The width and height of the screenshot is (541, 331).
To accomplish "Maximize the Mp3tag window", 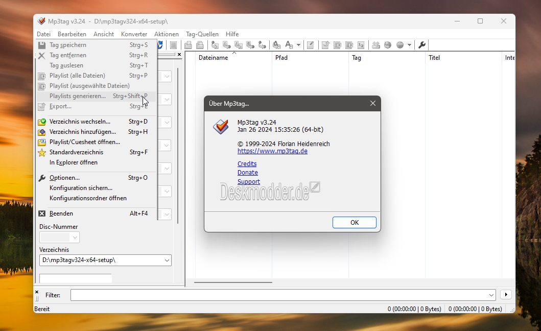I will point(480,21).
